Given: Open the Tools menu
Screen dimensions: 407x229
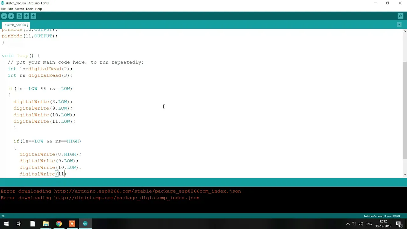Looking at the screenshot, I should [29, 9].
